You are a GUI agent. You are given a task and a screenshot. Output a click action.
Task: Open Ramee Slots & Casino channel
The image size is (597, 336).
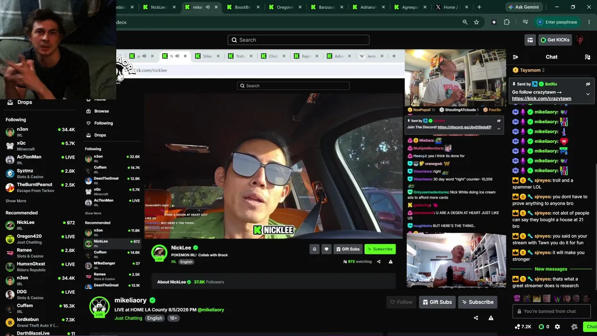[40, 253]
